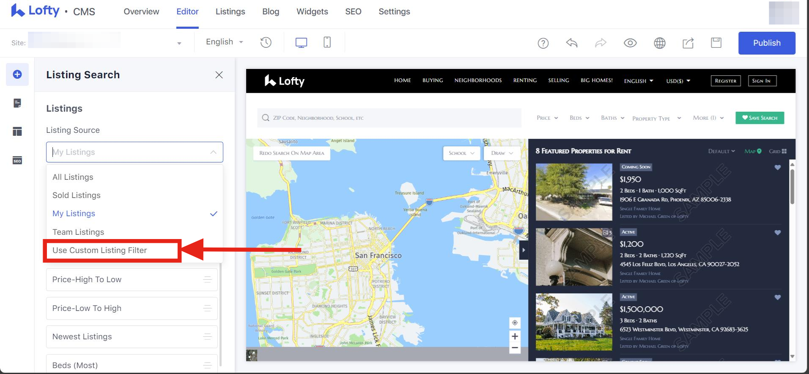Click the undo arrow icon

click(572, 43)
